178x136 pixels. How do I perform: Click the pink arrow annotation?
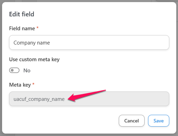[86, 96]
